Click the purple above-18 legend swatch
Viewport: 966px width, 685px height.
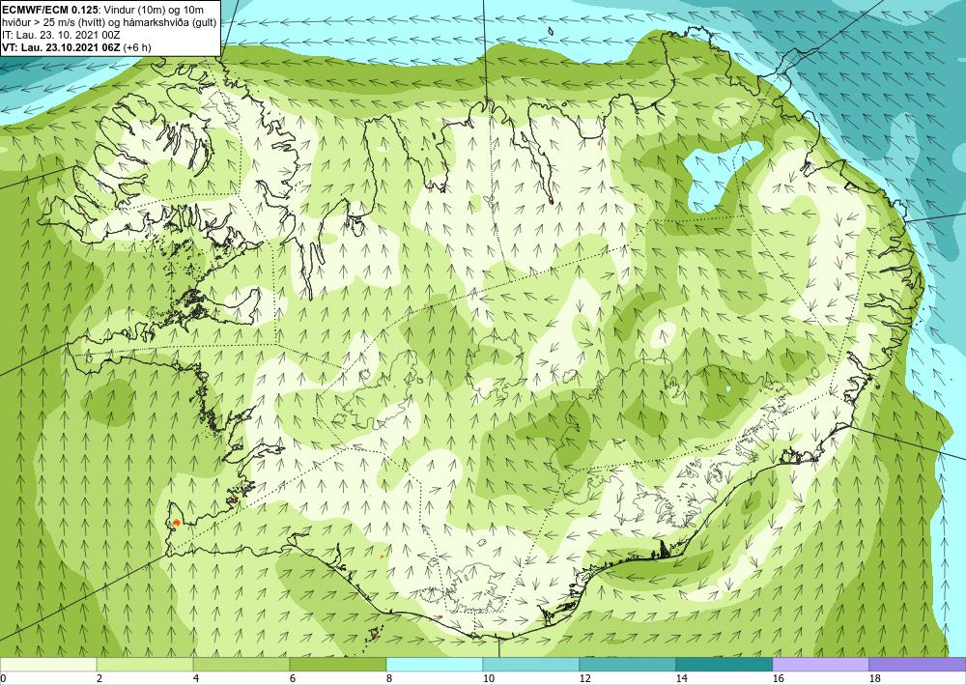918,664
